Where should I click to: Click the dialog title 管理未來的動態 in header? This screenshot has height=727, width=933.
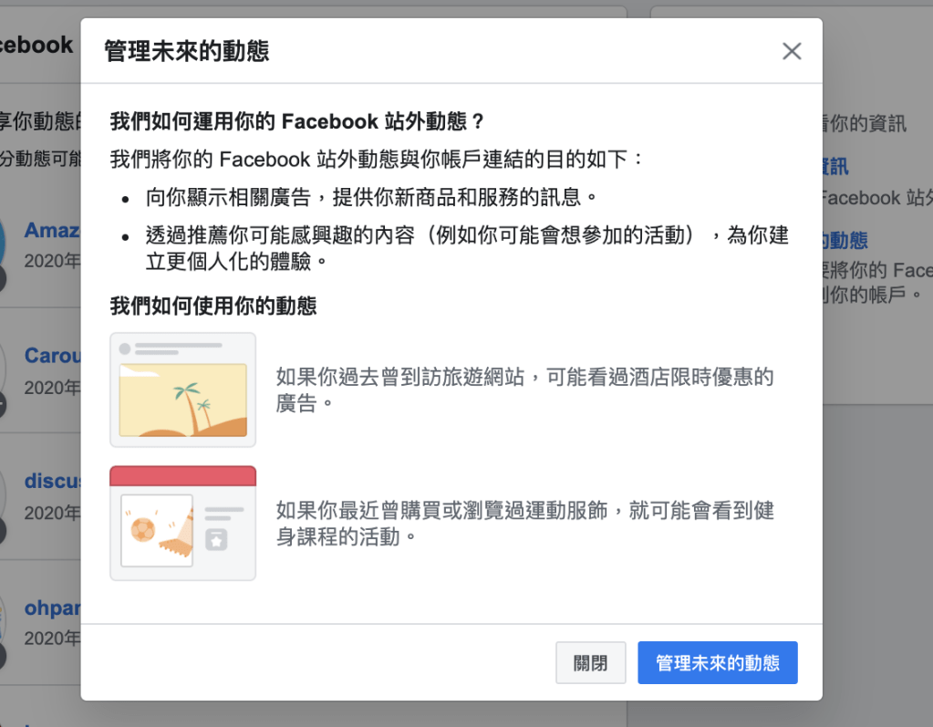click(x=186, y=50)
